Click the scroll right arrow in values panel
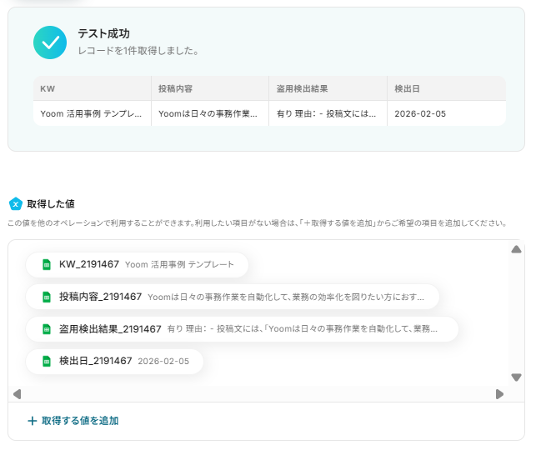Screen dimensions: 541x455 tap(499, 394)
